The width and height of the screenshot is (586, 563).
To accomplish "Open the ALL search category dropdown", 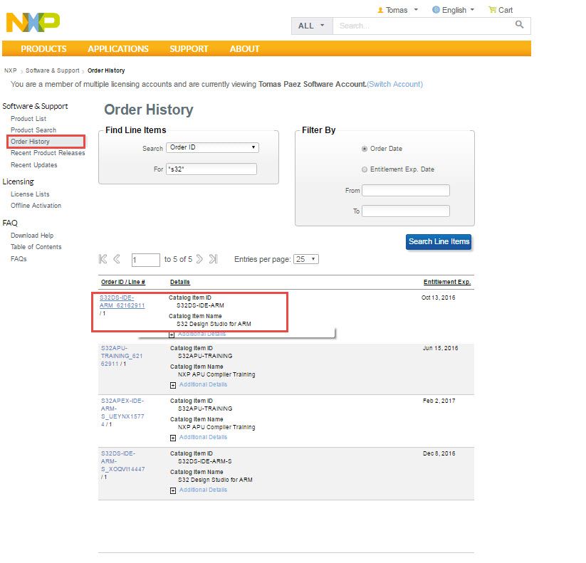I will [x=312, y=26].
